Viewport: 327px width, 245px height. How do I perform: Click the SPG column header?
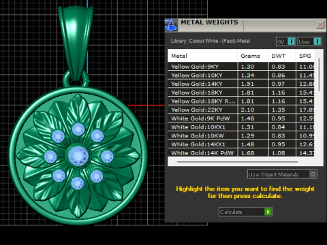click(305, 56)
